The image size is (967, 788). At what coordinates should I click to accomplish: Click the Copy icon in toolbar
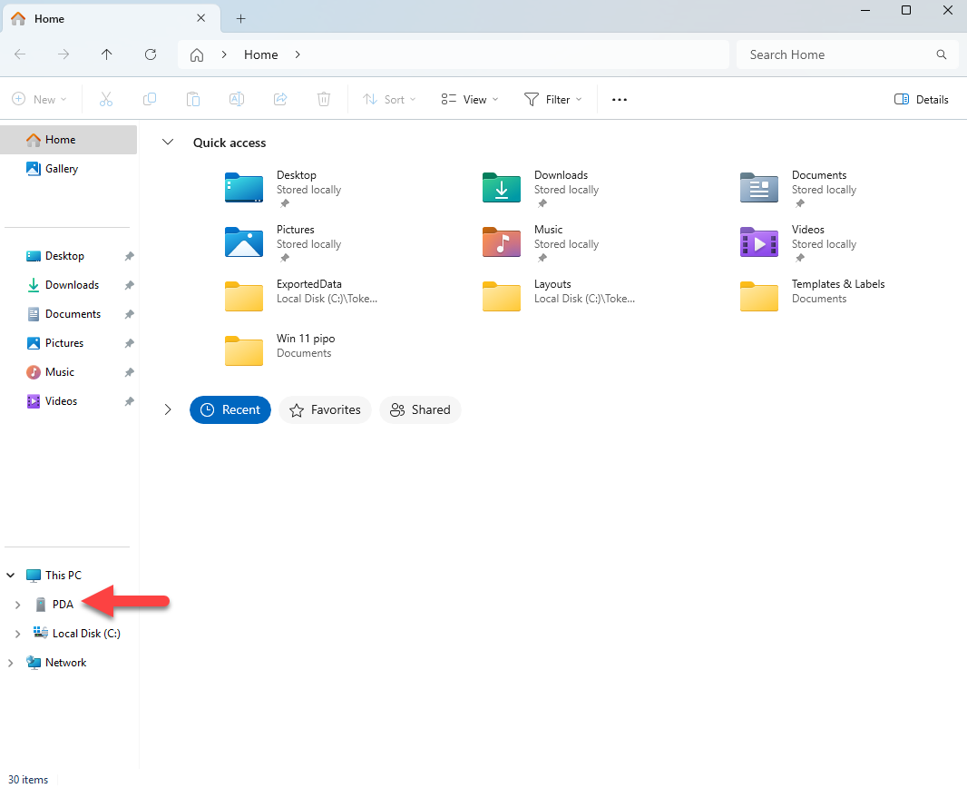[150, 99]
